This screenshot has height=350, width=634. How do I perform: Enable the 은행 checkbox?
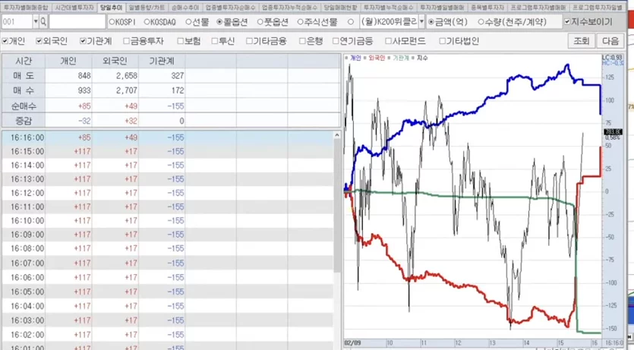302,41
